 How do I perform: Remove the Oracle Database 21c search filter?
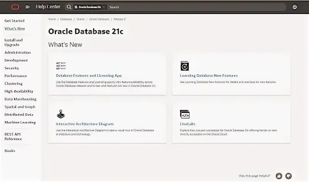tap(104, 7)
